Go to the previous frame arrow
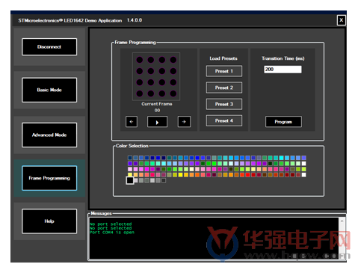This screenshot has width=358, height=270. [132, 122]
